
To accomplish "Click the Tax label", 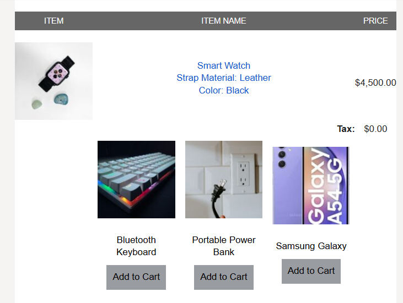I will click(x=346, y=129).
